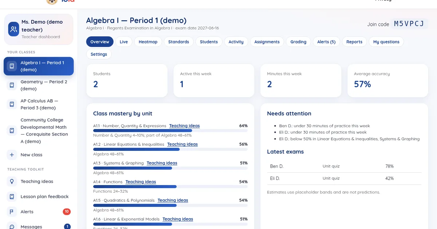This screenshot has height=229, width=437.
Task: Click the Algebra I Period 1 book icon
Action: (12, 66)
